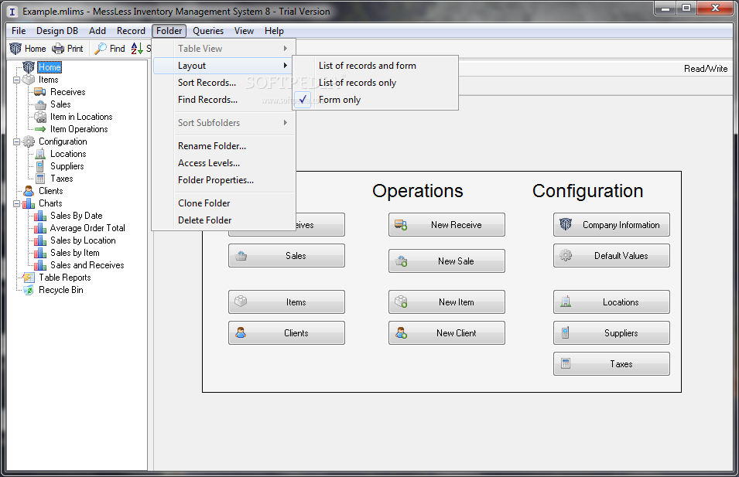Choose Delete Folder menu entry
This screenshot has width=739, height=477.
[x=224, y=220]
